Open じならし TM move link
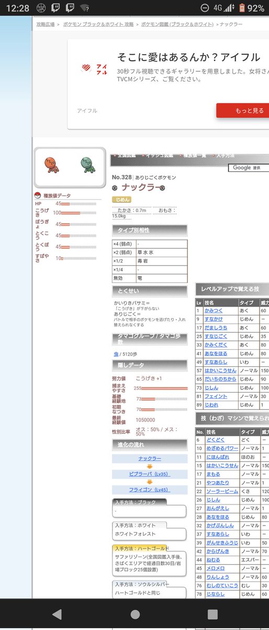 tap(215, 594)
